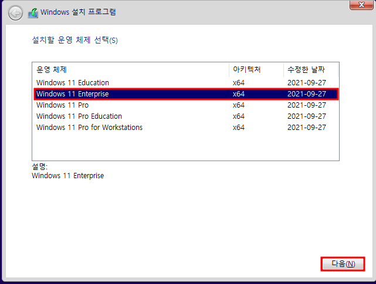Close the Windows setup dialog
376x284 pixels.
click(x=361, y=5)
